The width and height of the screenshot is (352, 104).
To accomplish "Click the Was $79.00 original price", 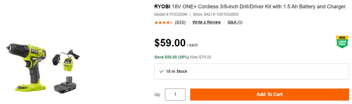I will pyautogui.click(x=200, y=57).
